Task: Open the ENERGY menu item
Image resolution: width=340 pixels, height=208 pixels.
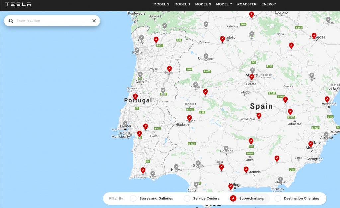Action: [x=269, y=4]
